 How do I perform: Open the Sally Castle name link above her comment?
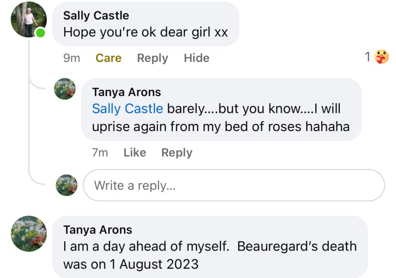point(96,15)
